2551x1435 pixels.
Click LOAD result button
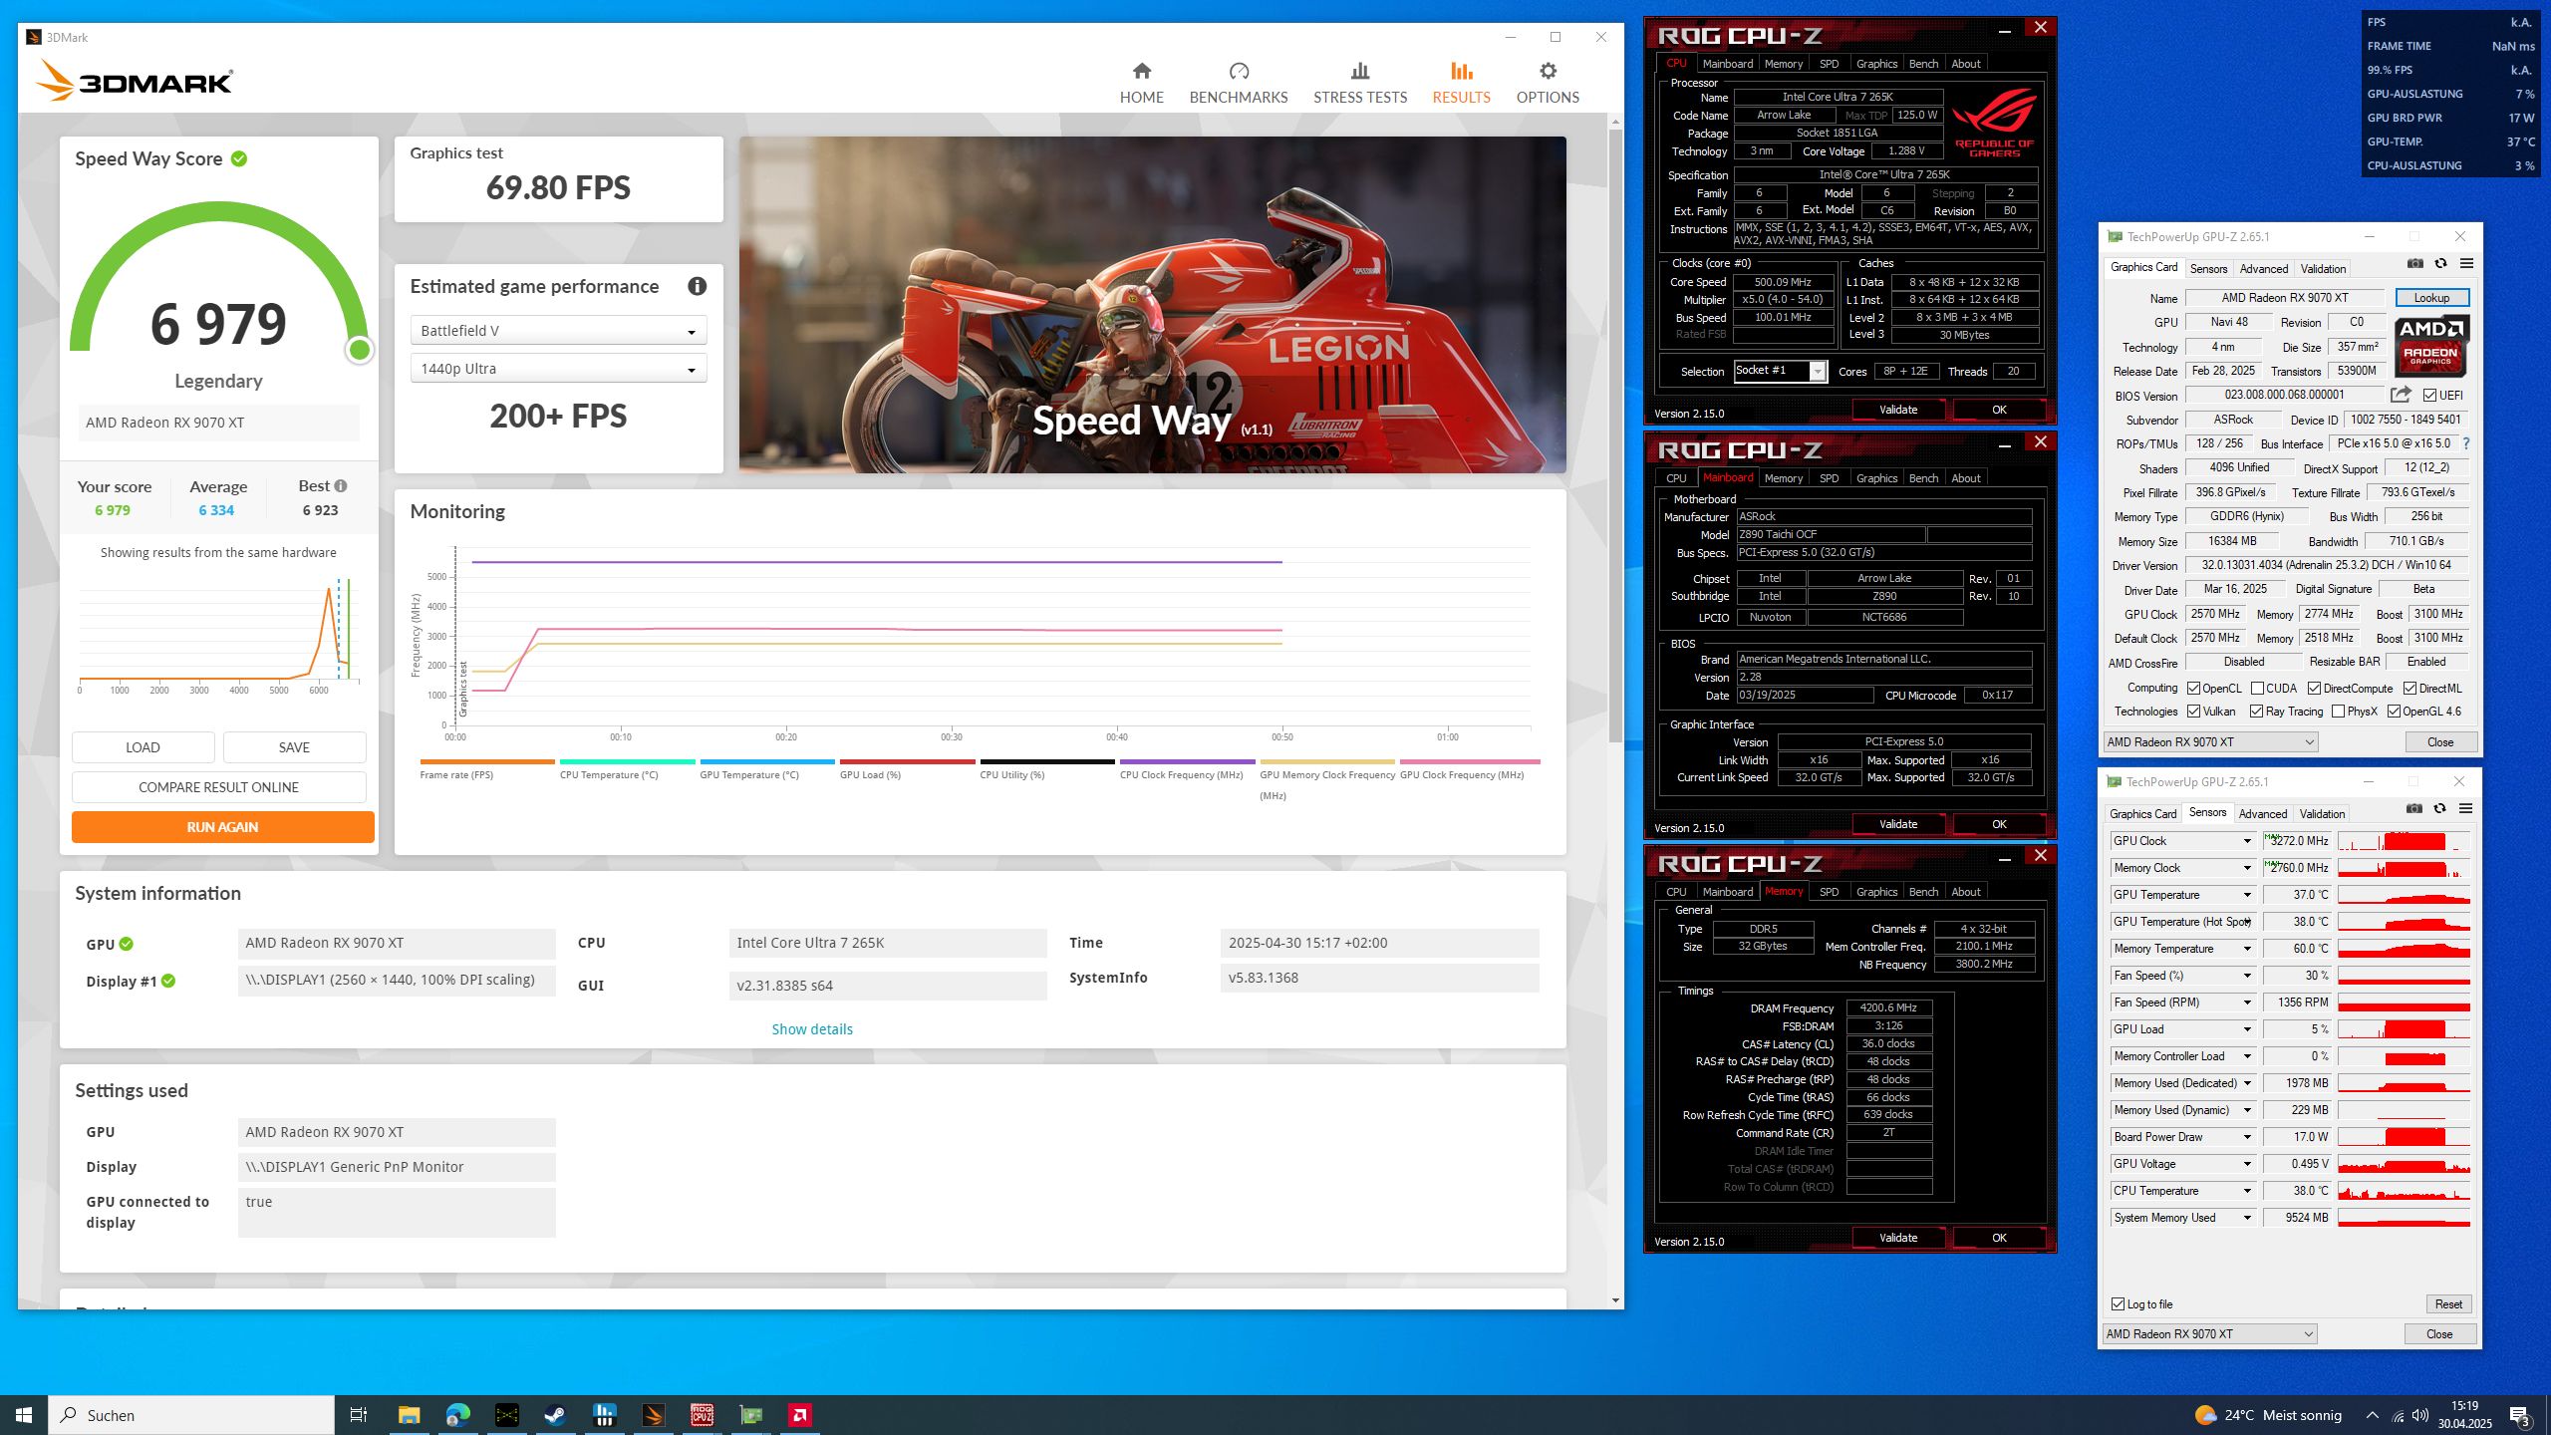click(142, 747)
